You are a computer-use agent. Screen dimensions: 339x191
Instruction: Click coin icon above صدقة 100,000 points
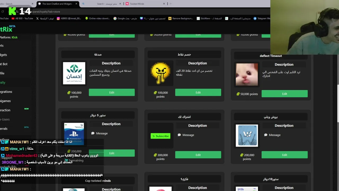point(69,93)
